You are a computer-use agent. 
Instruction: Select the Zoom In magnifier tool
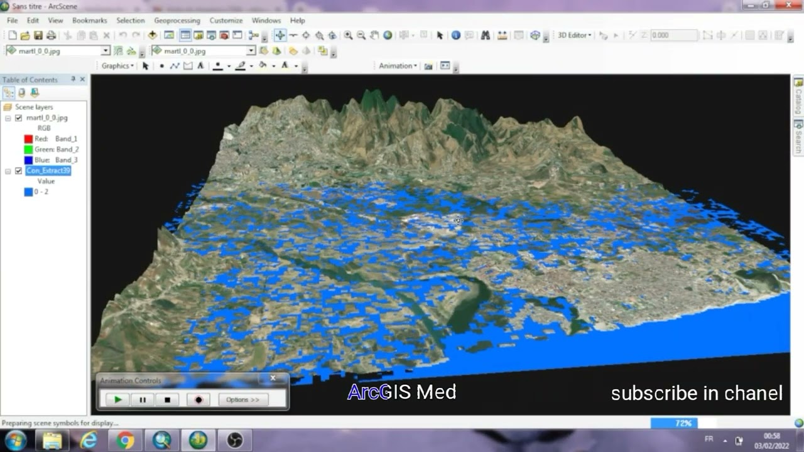click(347, 36)
